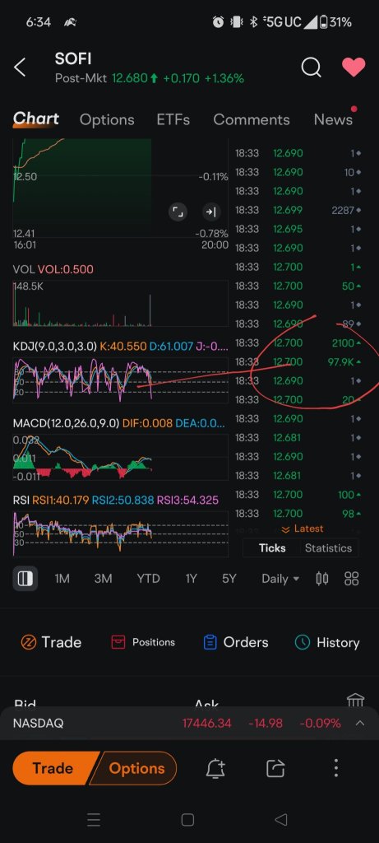Select the 5Y timeframe
Viewport: 379px width, 843px height.
229,579
